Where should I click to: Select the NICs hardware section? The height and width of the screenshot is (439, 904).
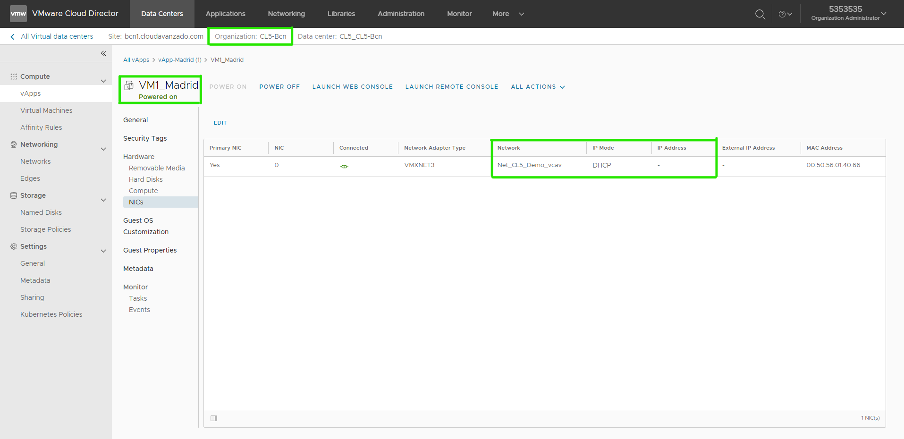point(161,202)
